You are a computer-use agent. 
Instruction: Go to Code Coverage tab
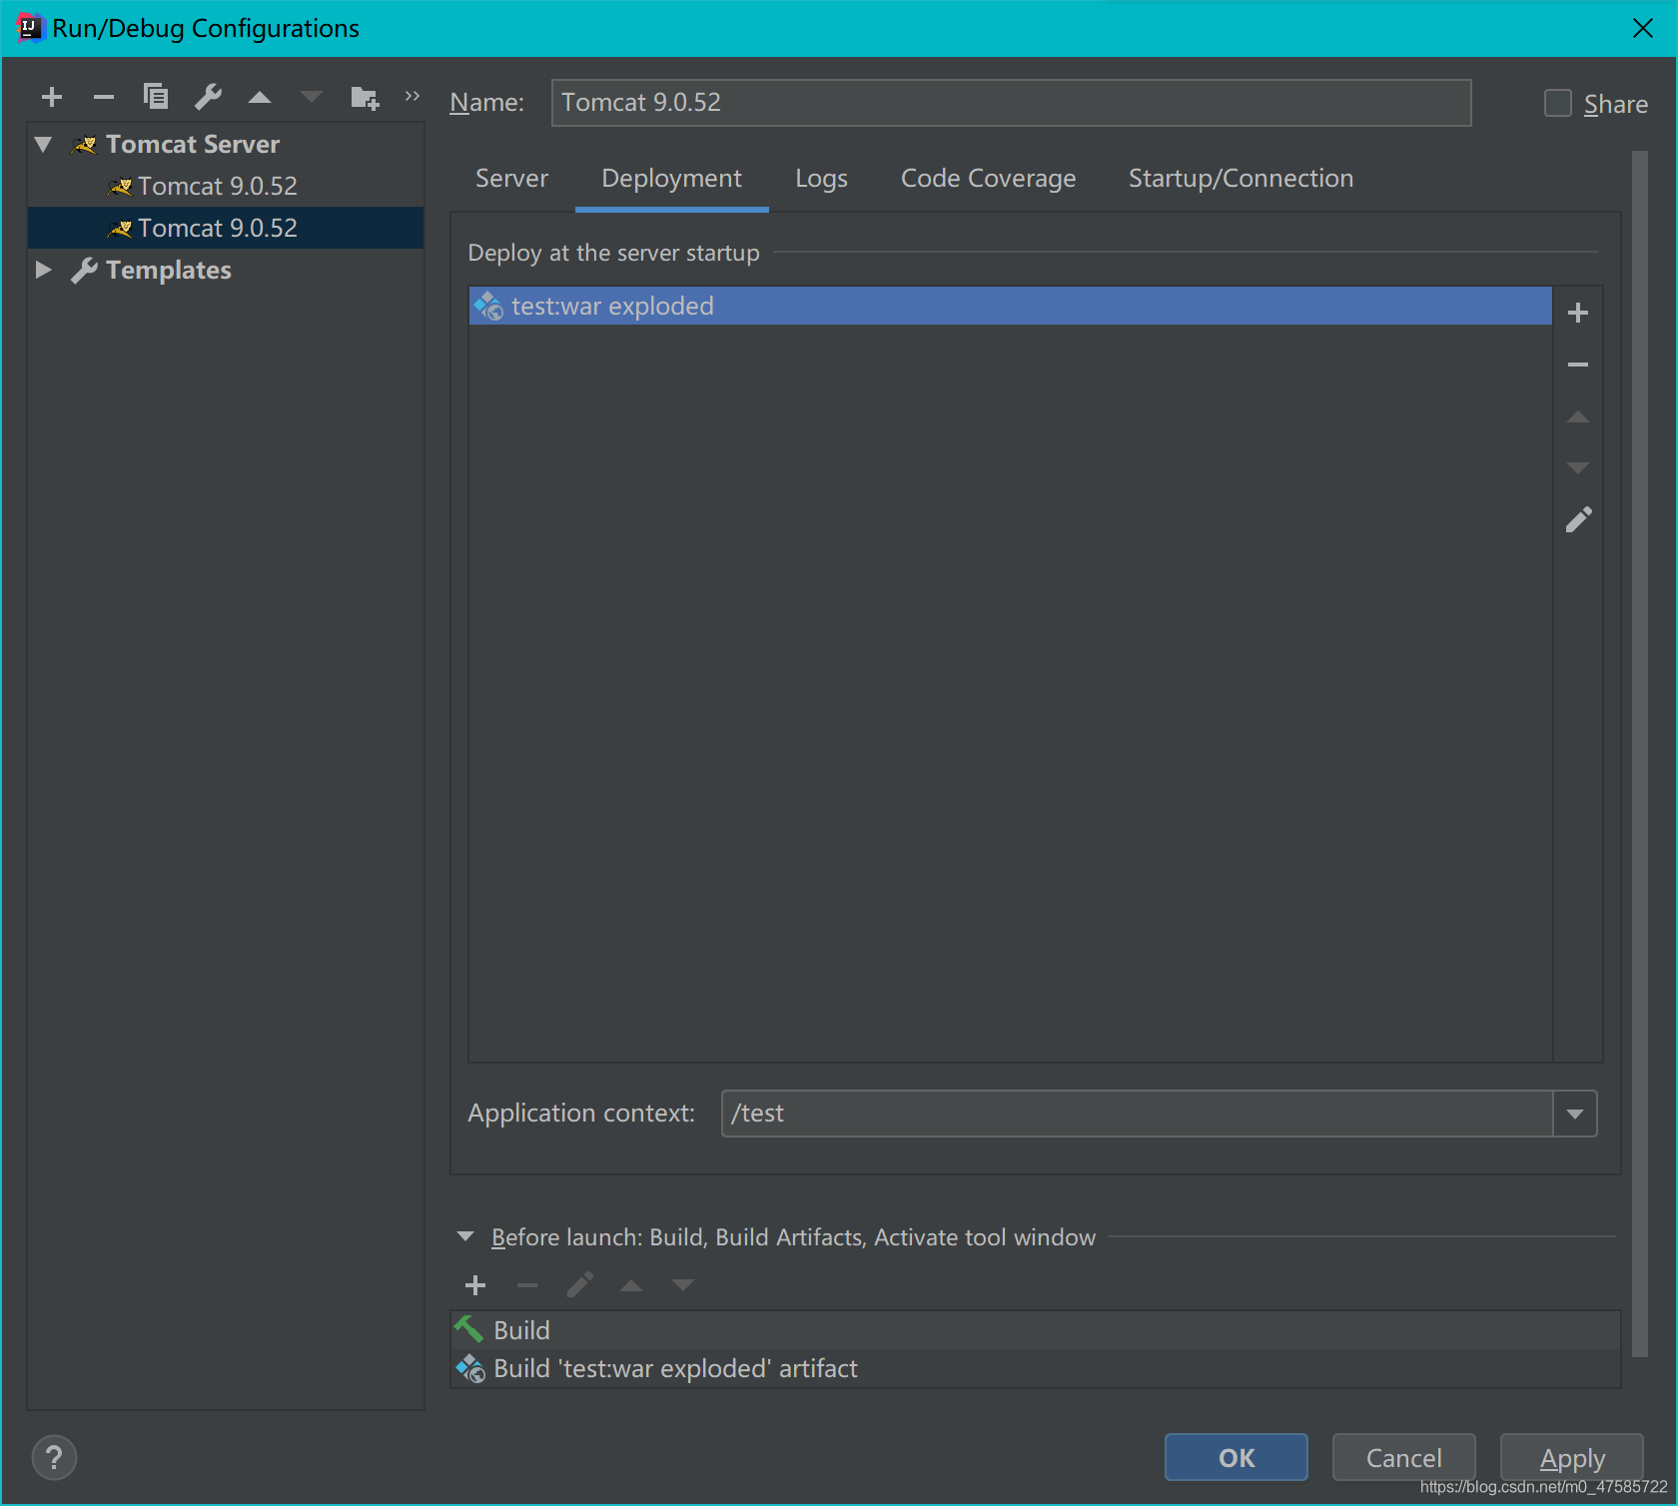coord(988,179)
